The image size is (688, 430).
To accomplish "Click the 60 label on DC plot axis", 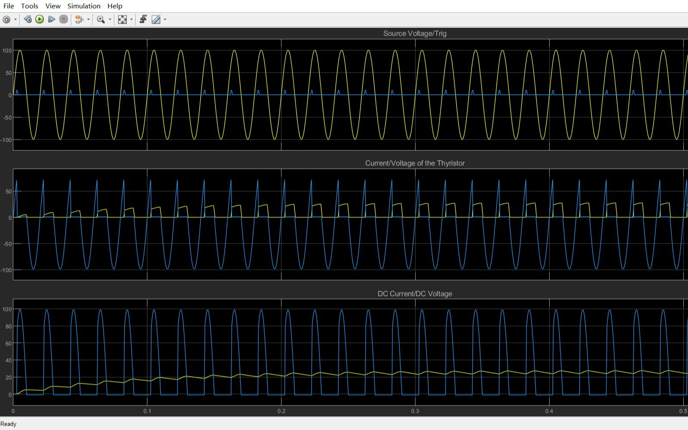I will click(9, 344).
